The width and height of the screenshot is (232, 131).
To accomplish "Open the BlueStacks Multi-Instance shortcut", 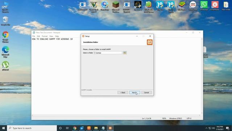I will tap(149, 7).
